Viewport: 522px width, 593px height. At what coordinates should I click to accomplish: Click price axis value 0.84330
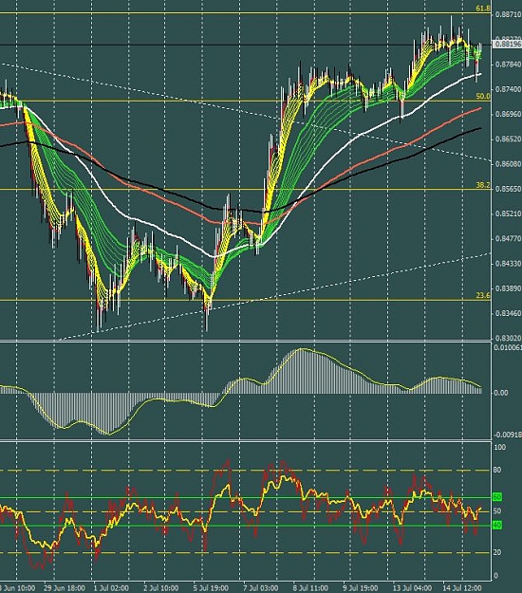[x=508, y=264]
